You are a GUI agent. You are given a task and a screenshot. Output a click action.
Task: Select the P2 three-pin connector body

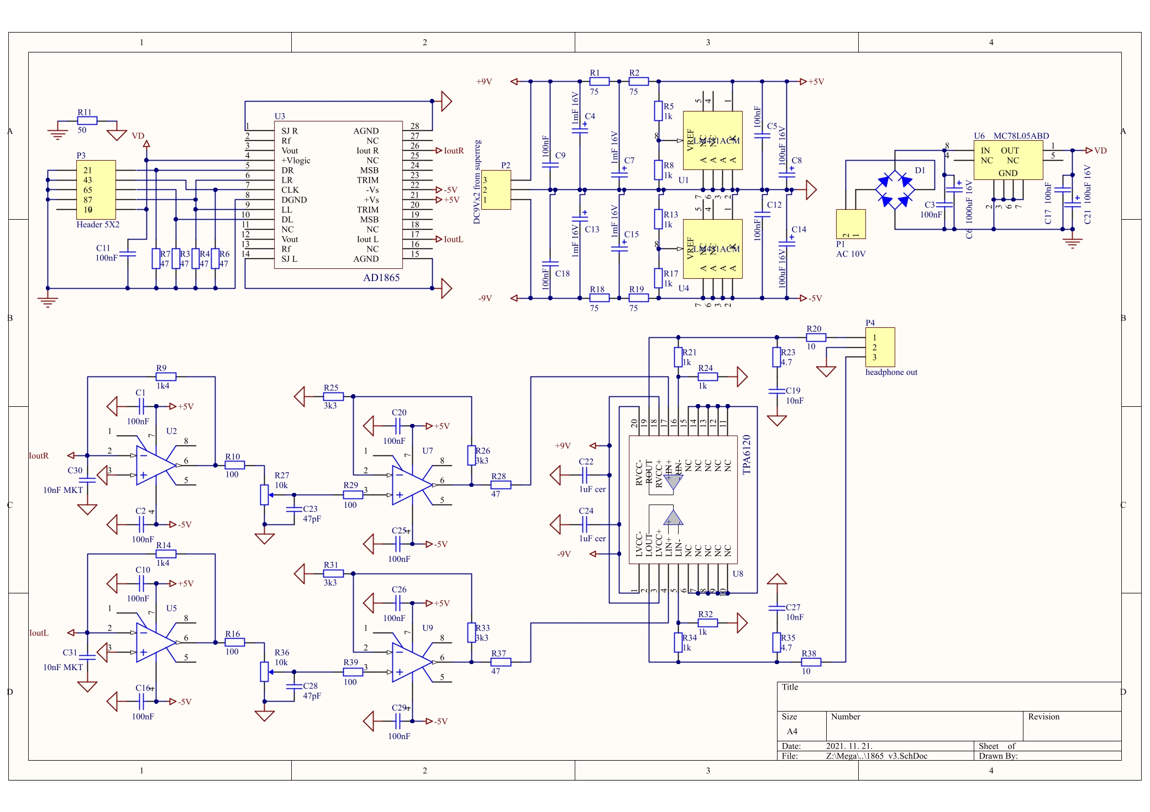496,190
